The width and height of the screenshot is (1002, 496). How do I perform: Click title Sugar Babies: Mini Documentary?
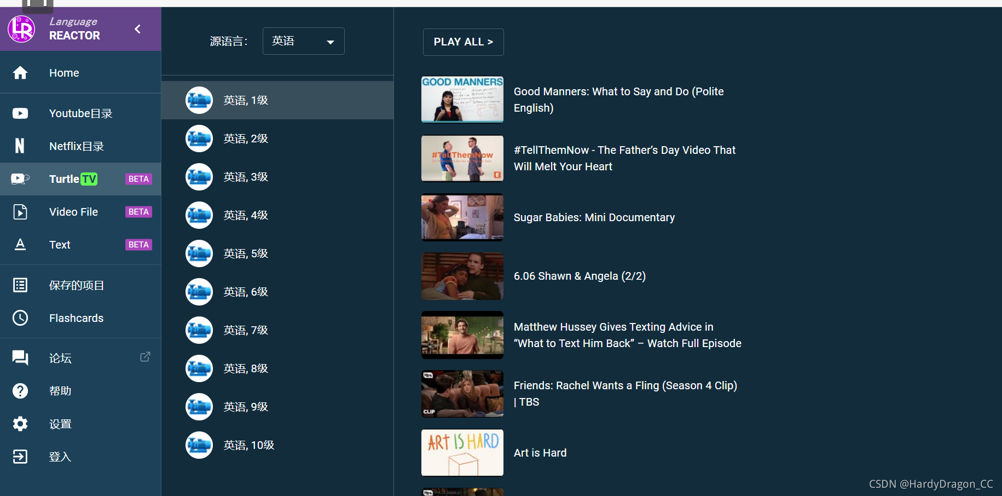pyautogui.click(x=594, y=217)
